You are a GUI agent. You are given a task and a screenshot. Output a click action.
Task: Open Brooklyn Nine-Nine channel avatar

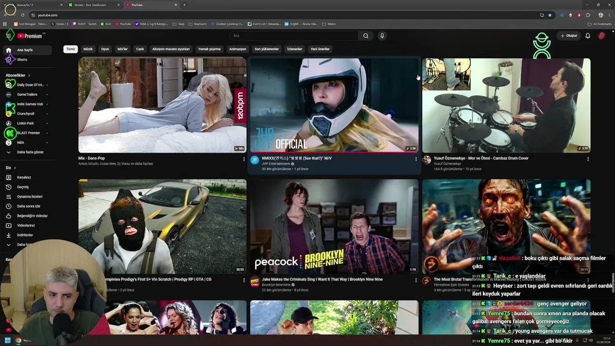pos(255,281)
